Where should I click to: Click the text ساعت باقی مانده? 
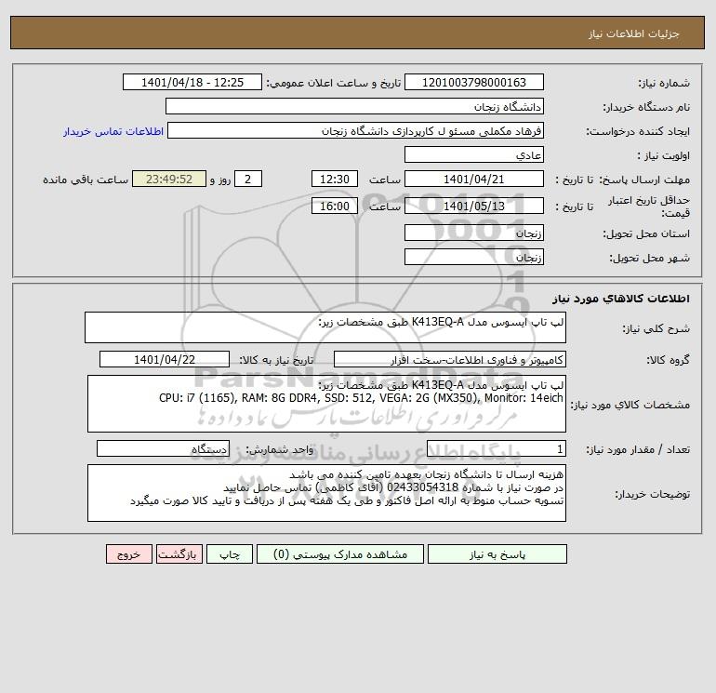[x=86, y=180]
